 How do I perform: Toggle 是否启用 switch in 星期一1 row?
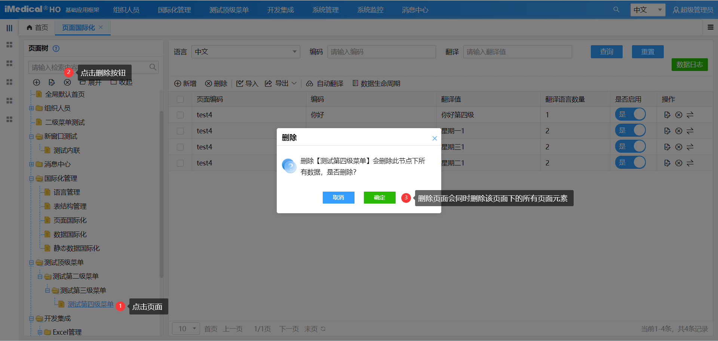coord(630,130)
